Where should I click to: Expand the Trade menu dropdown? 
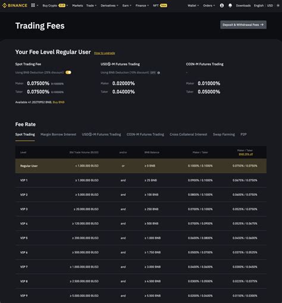coord(91,5)
